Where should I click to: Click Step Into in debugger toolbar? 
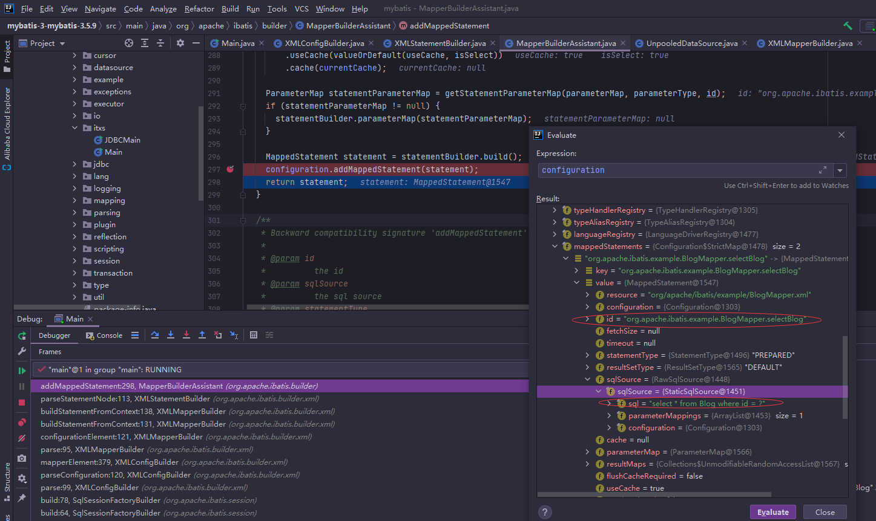[x=171, y=335]
